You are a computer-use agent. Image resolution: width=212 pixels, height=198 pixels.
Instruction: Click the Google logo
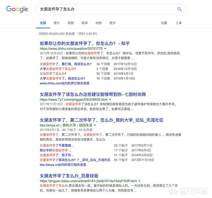pyautogui.click(x=17, y=9)
